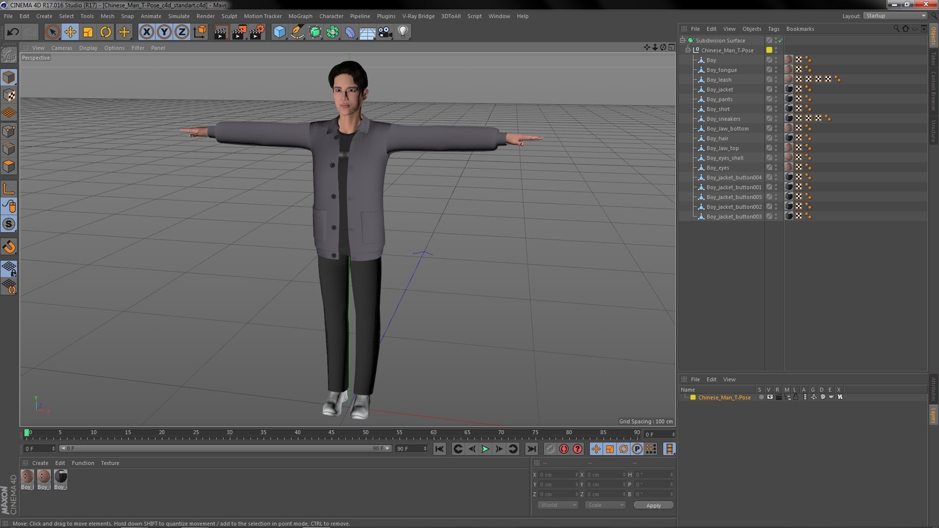Viewport: 939px width, 528px height.
Task: Add a Camera object icon
Action: (385, 32)
